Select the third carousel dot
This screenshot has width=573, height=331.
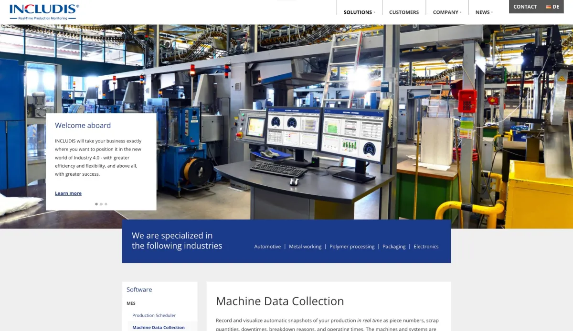click(x=106, y=204)
